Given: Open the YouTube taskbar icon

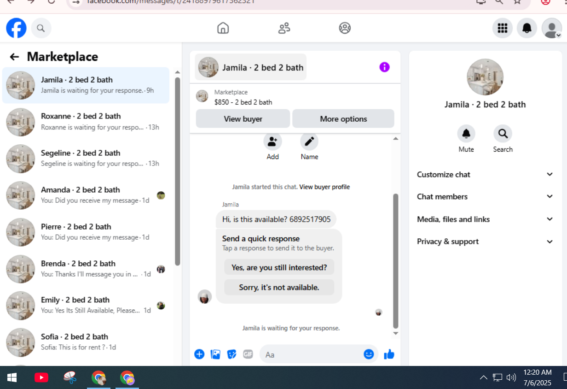Looking at the screenshot, I should 41,378.
